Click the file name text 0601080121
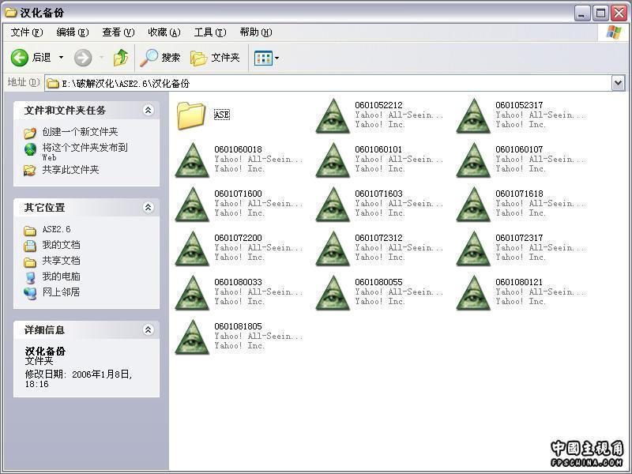 pyautogui.click(x=519, y=282)
